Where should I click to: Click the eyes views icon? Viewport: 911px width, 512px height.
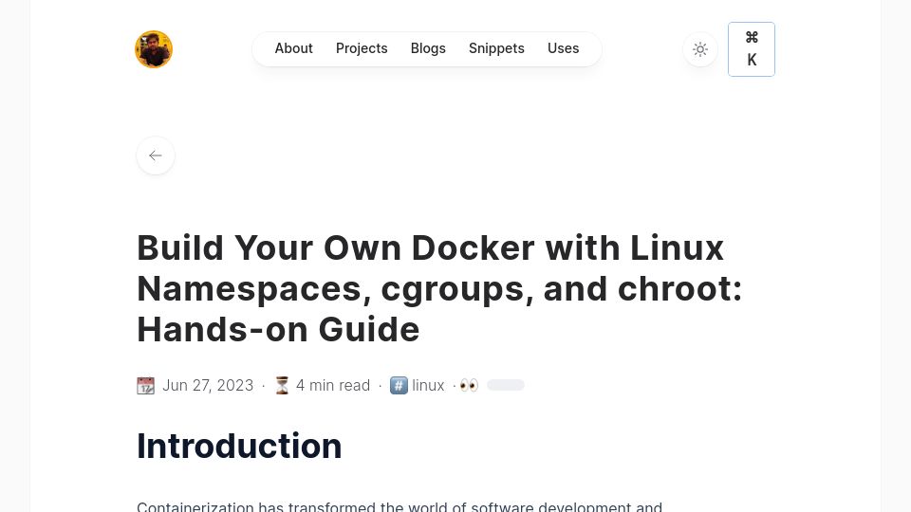tap(469, 386)
